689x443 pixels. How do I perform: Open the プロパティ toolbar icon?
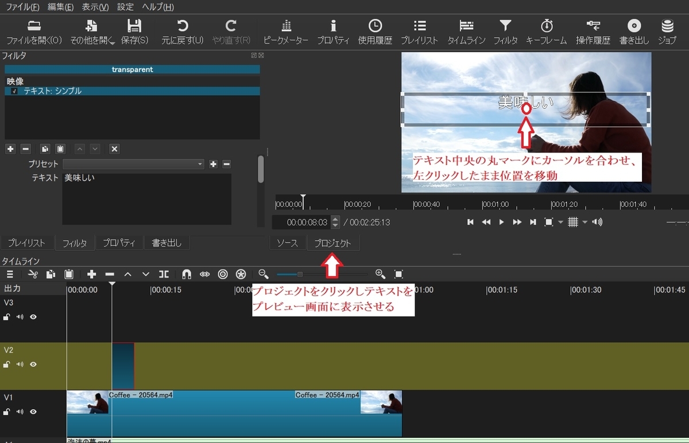333,32
